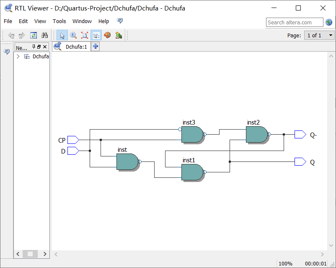Open the Bird's Eye View with parrot icon
The image size is (336, 268).
coord(119,35)
